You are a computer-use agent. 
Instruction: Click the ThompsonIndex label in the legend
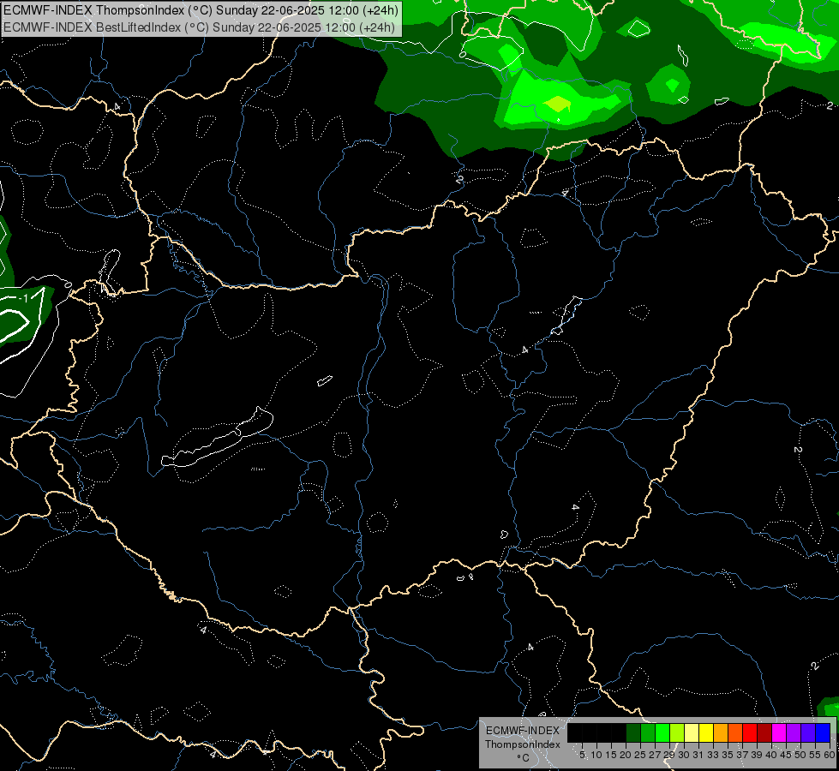pyautogui.click(x=522, y=744)
